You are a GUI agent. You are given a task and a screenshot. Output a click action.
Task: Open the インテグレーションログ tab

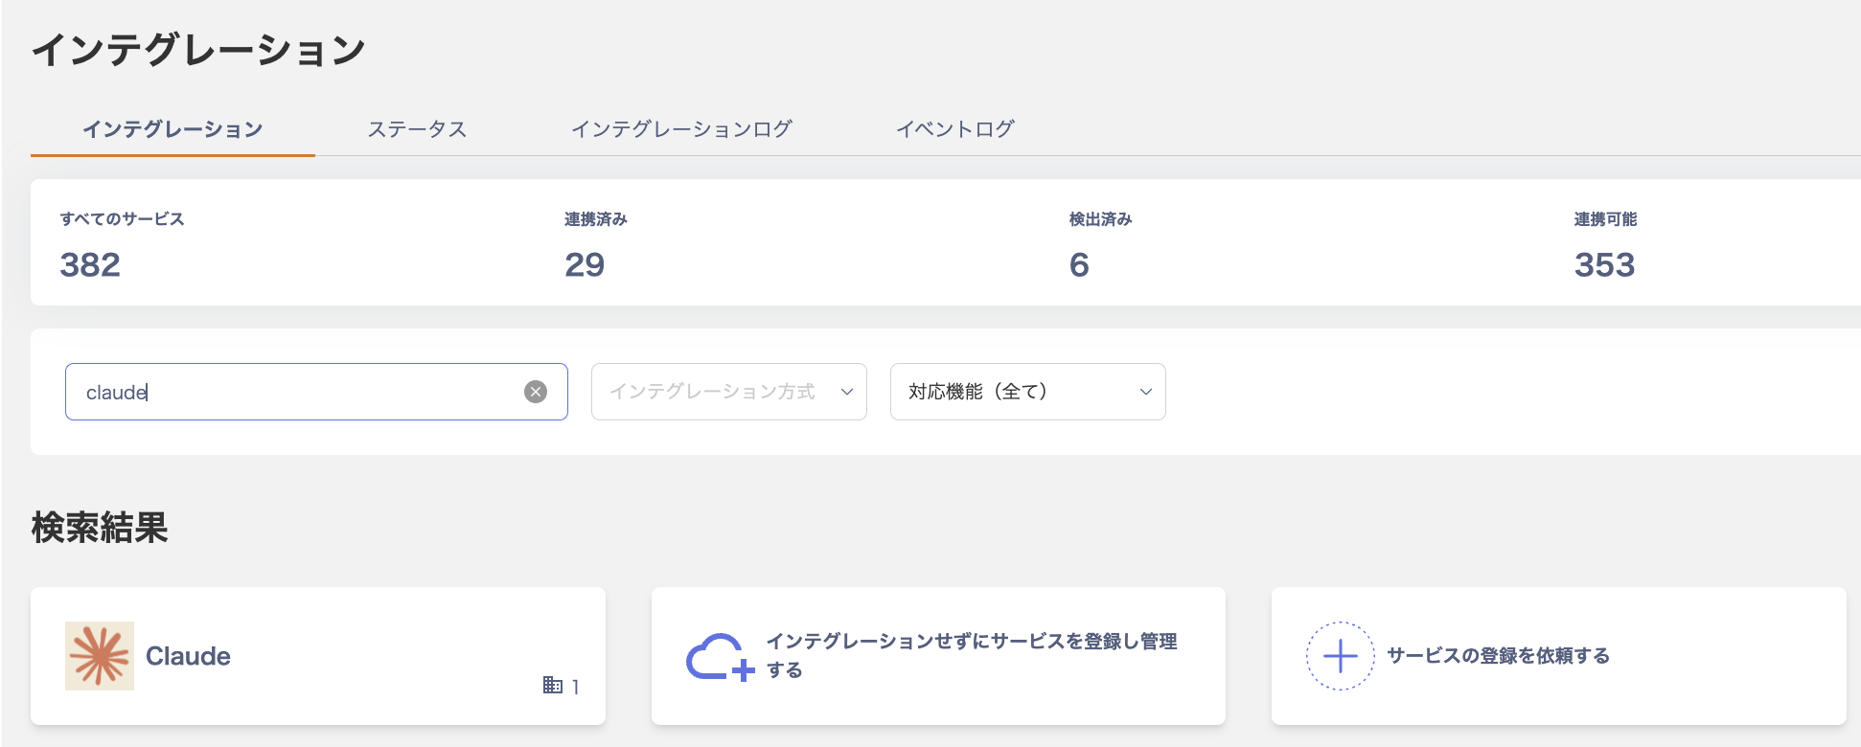(x=681, y=129)
